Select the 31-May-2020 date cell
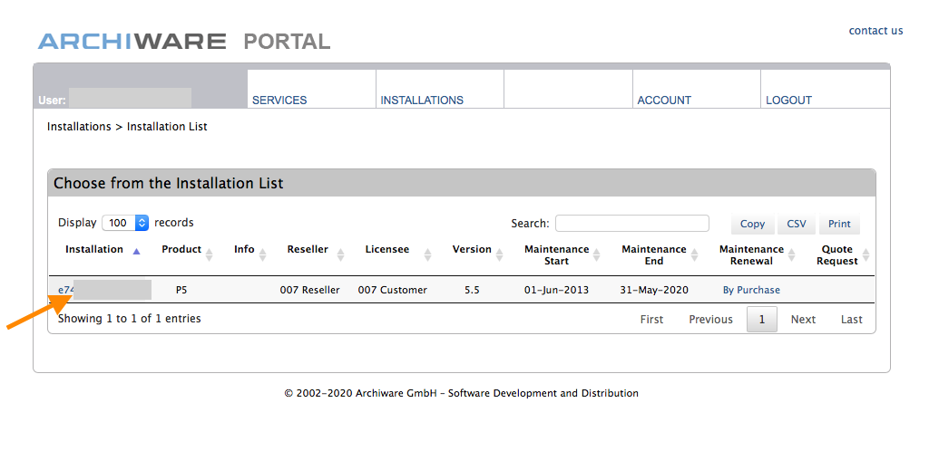The width and height of the screenshot is (939, 470). click(654, 290)
